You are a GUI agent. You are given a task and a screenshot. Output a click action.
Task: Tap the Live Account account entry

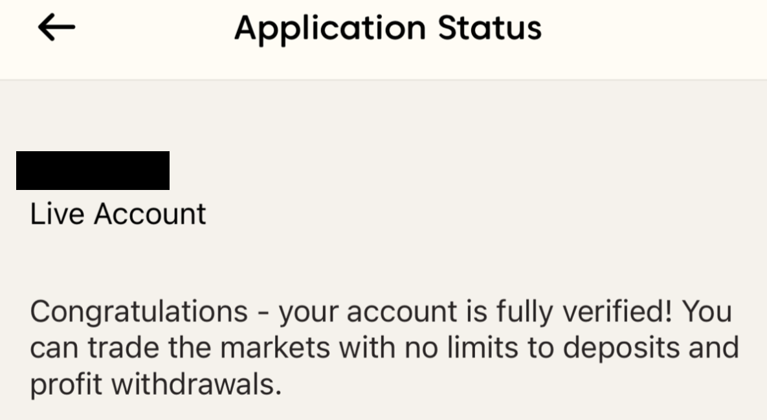click(x=117, y=213)
